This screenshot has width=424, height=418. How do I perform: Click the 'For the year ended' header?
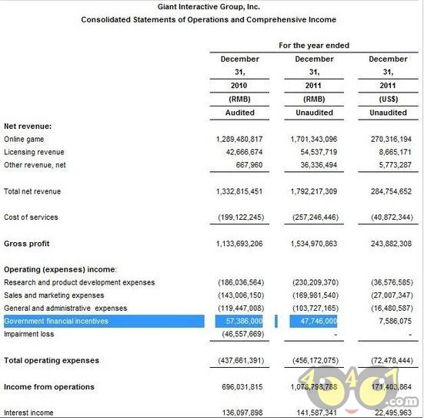[314, 46]
